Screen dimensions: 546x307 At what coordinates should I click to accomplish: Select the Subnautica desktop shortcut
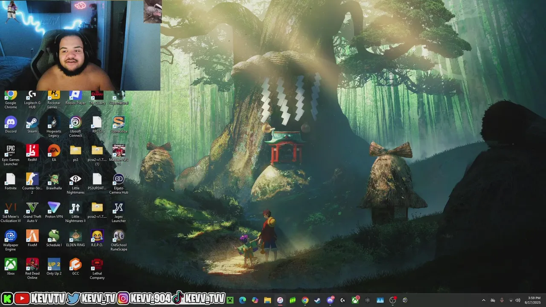pyautogui.click(x=119, y=125)
